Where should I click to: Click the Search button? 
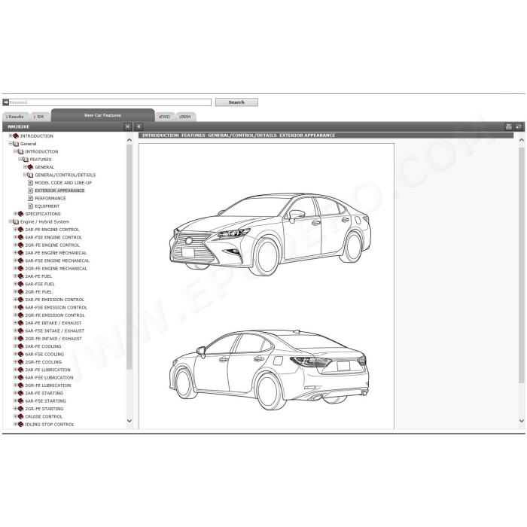point(236,102)
